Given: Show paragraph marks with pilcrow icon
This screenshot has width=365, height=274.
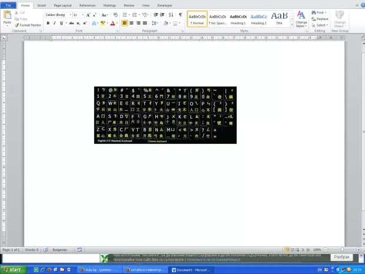Looking at the screenshot, I should (180, 15).
